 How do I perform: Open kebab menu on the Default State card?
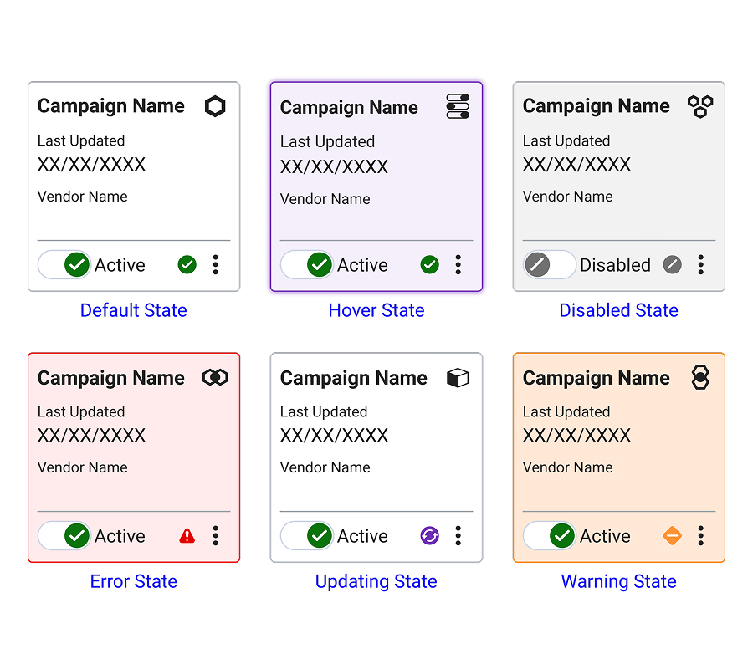(215, 264)
